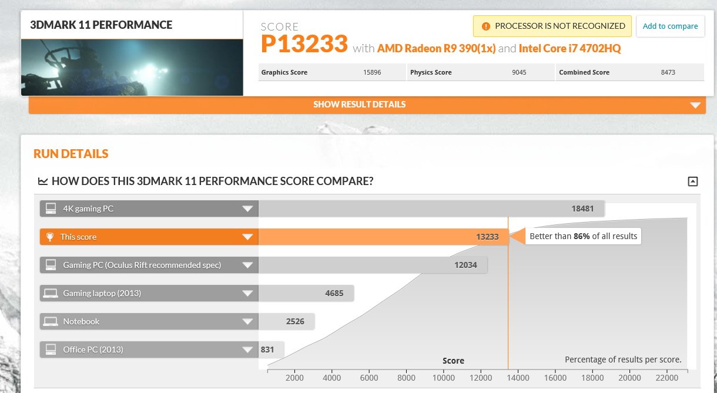This screenshot has height=393, width=717.
Task: Click the 3DMARK 11 PERFORMANCE title
Action: (101, 25)
